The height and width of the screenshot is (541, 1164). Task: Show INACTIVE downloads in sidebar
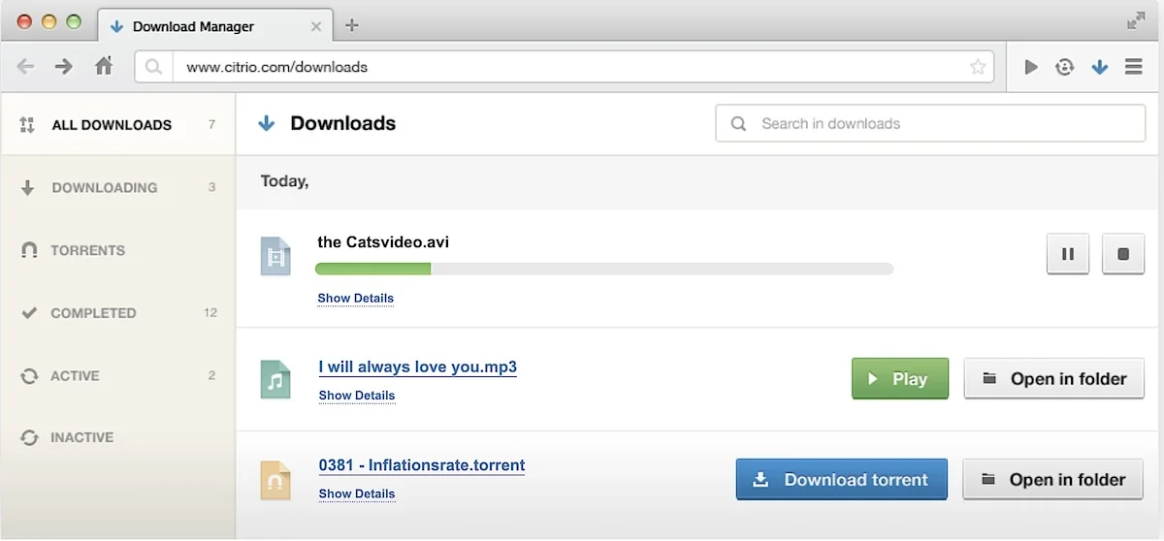[x=117, y=437]
